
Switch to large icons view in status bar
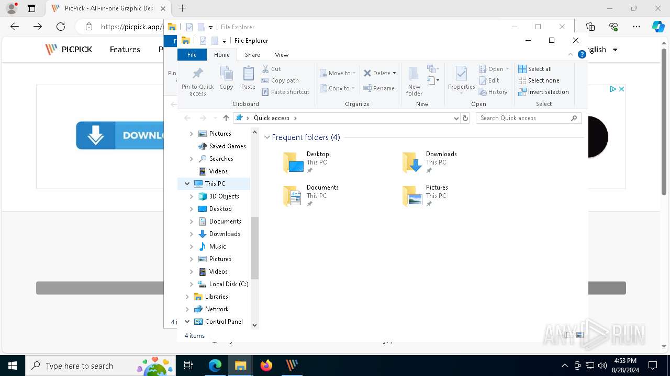[579, 335]
